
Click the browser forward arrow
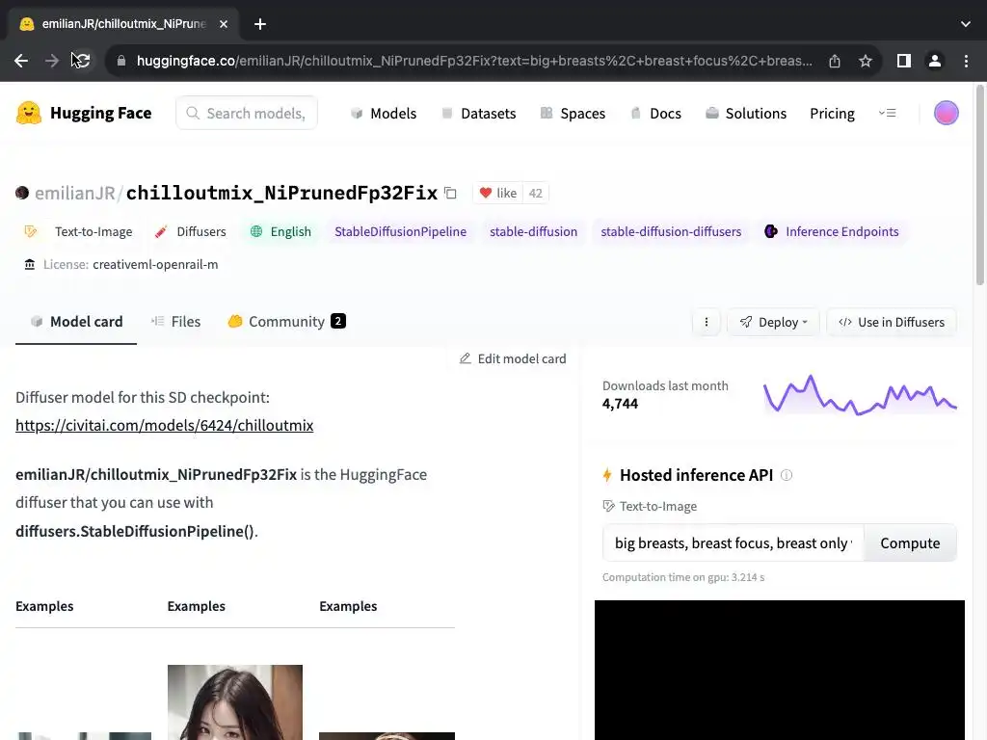point(52,61)
